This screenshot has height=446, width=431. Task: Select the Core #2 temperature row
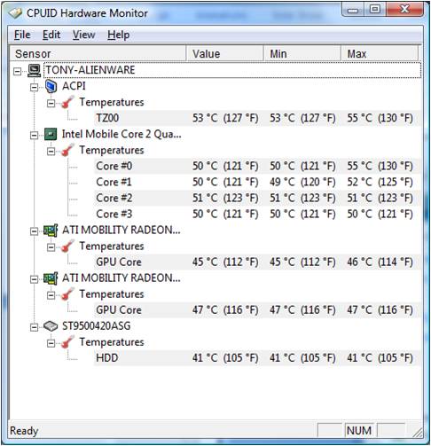257,198
